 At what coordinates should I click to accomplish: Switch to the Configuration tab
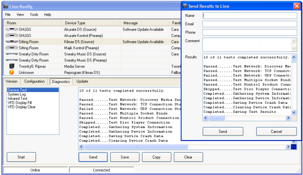pos(34,81)
